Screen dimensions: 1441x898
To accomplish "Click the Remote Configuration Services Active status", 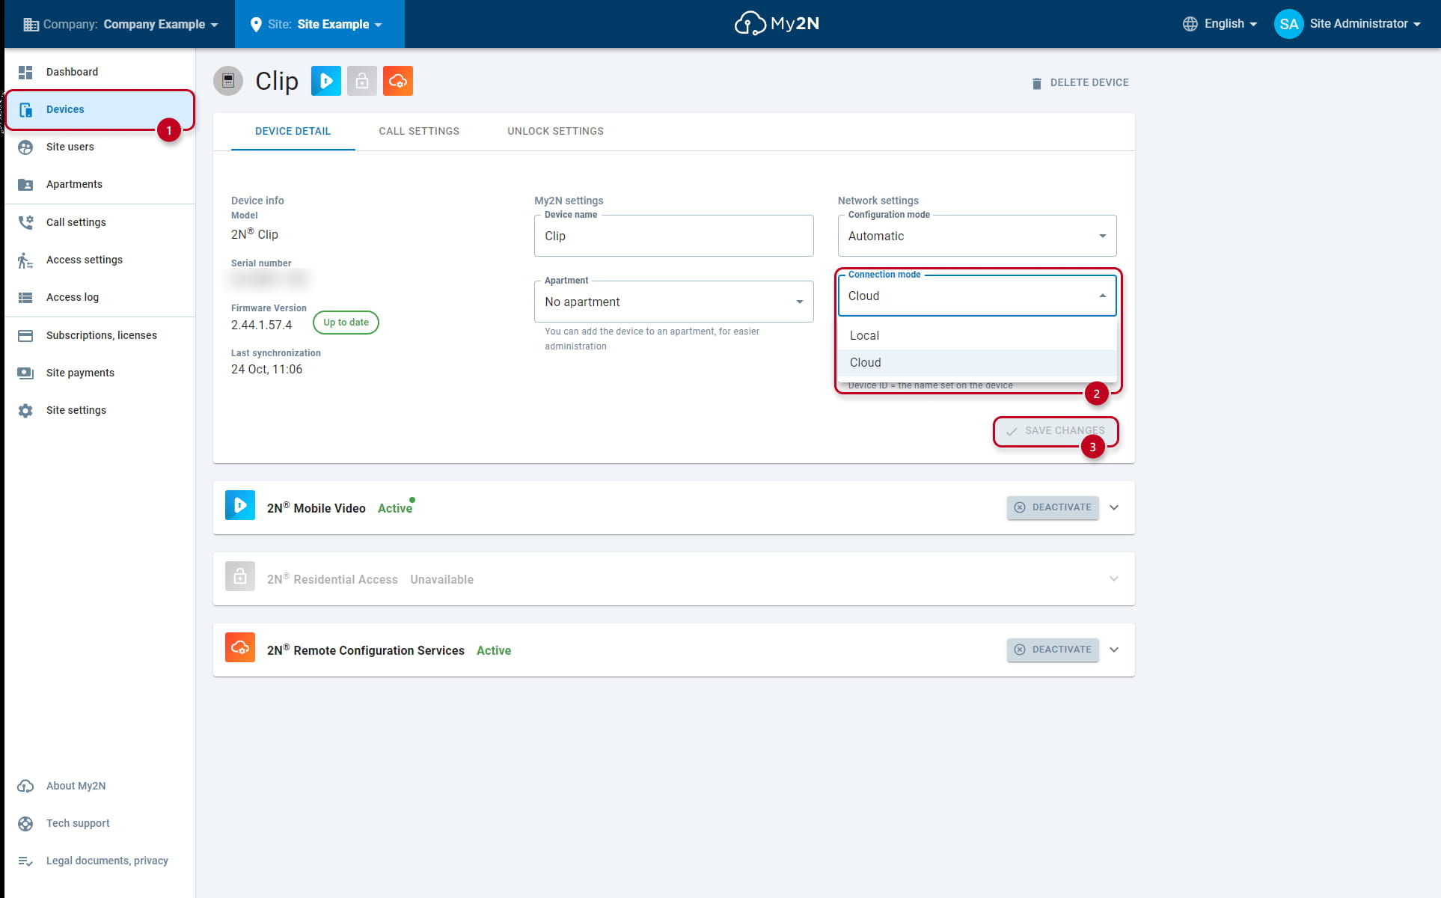I will [494, 650].
